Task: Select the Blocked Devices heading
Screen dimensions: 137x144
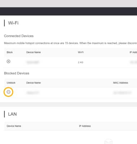Action: (x=17, y=73)
